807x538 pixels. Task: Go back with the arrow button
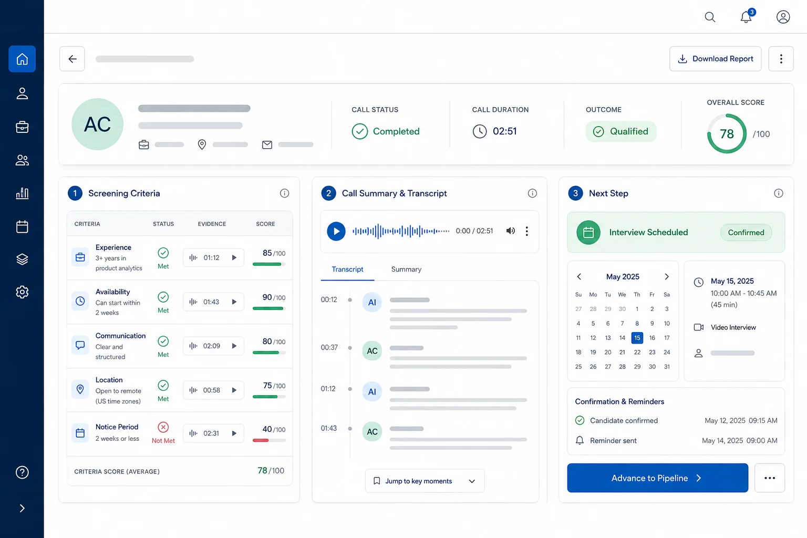click(x=73, y=59)
